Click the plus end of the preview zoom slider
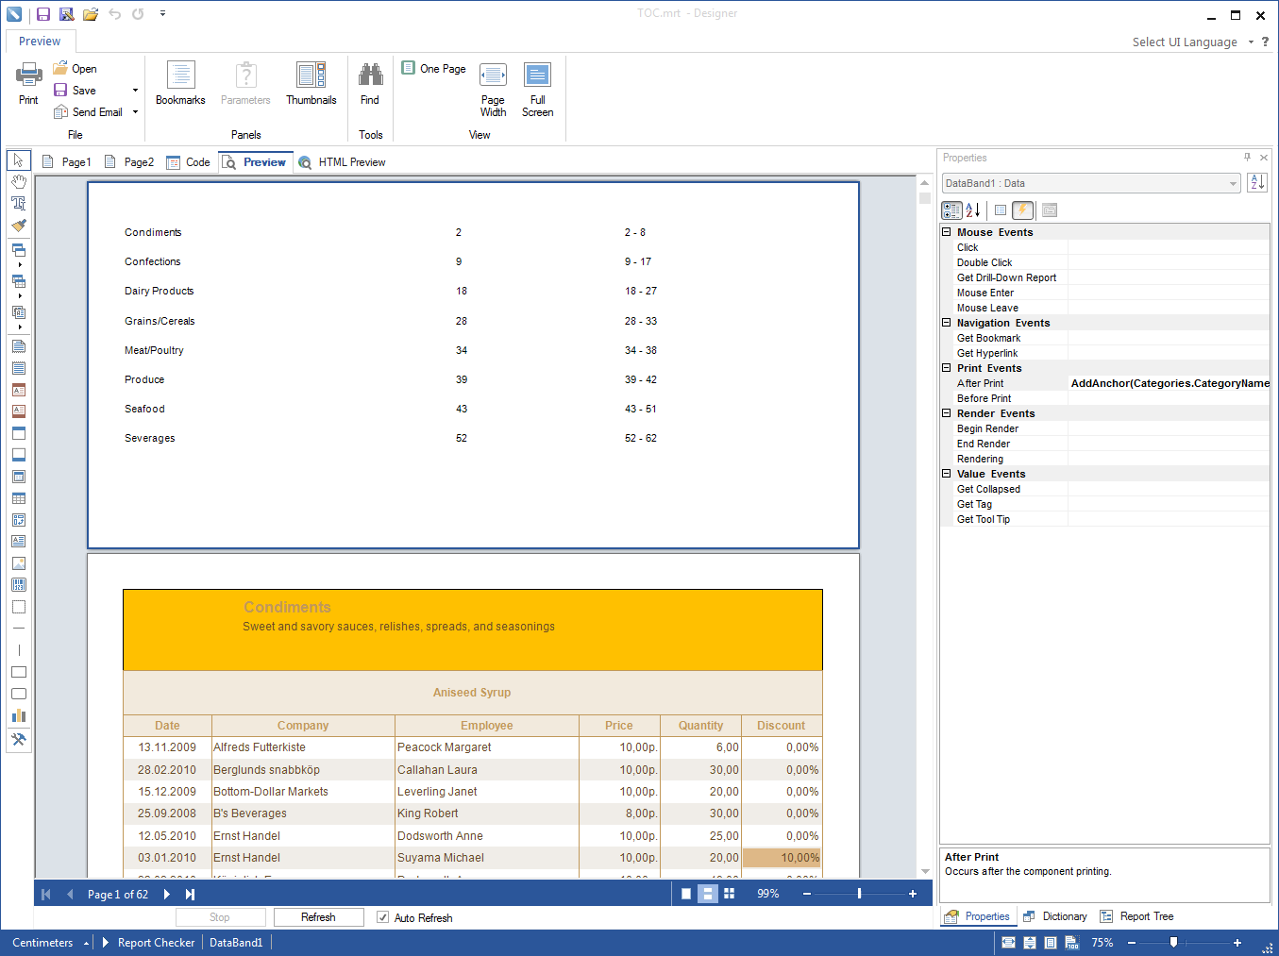This screenshot has height=956, width=1279. click(x=913, y=894)
